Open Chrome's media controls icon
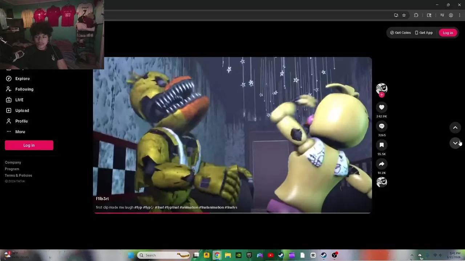Image resolution: width=465 pixels, height=261 pixels. [442, 15]
